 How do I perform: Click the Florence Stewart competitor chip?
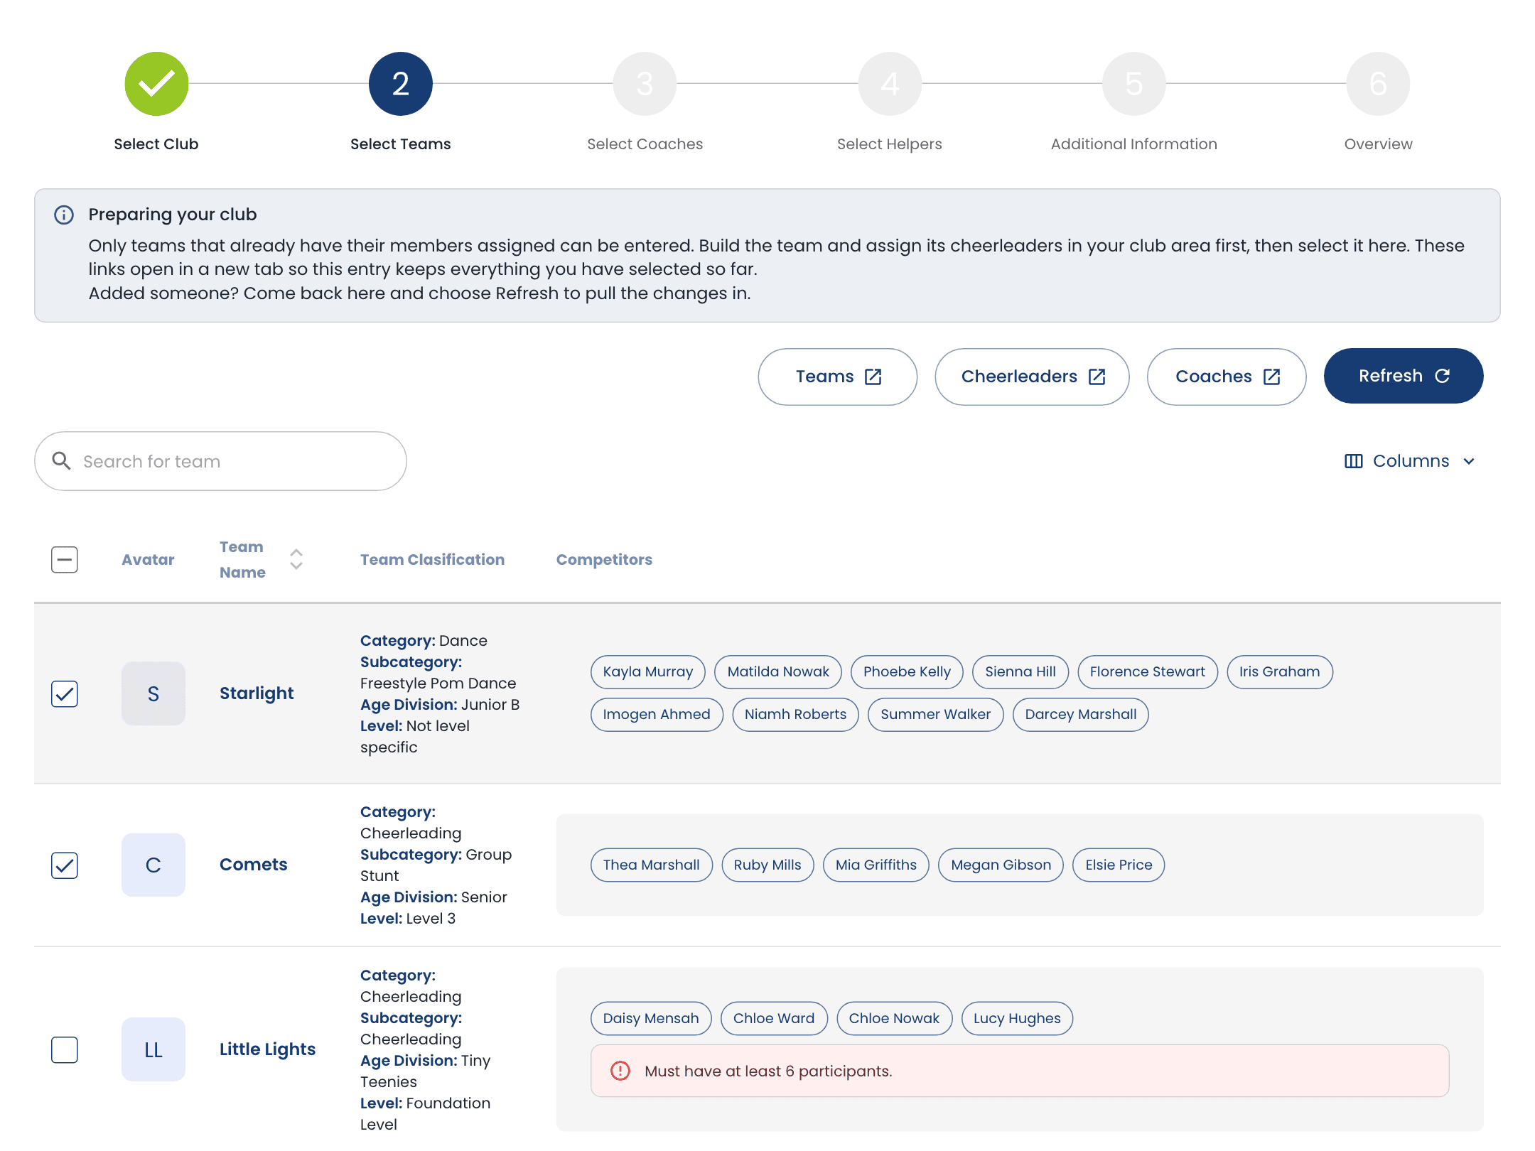pyautogui.click(x=1148, y=672)
